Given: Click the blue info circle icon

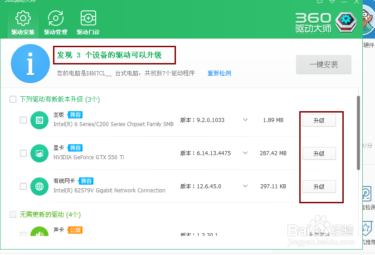Looking at the screenshot, I should (x=30, y=64).
